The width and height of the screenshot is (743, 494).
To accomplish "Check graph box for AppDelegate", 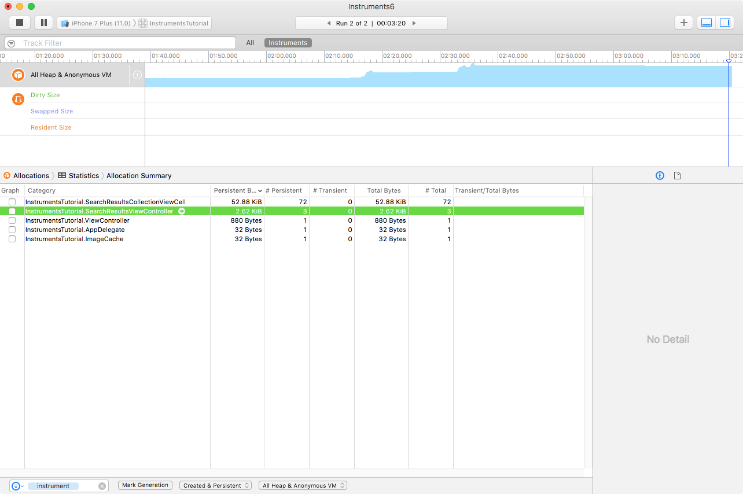I will (x=12, y=230).
